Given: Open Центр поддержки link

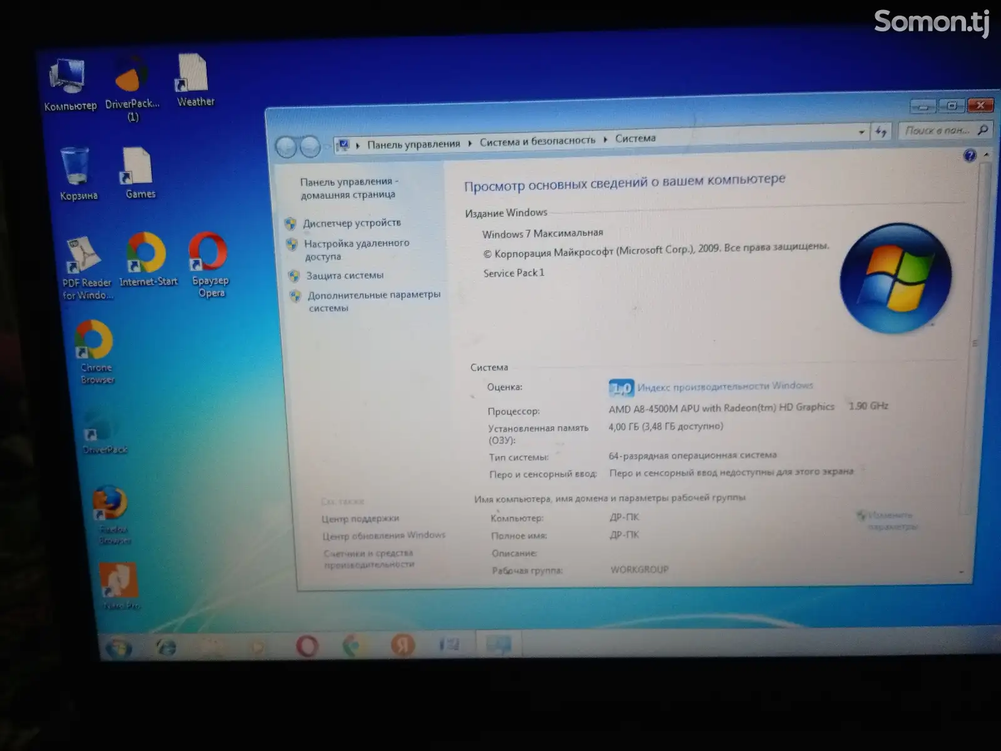Looking at the screenshot, I should pos(360,519).
